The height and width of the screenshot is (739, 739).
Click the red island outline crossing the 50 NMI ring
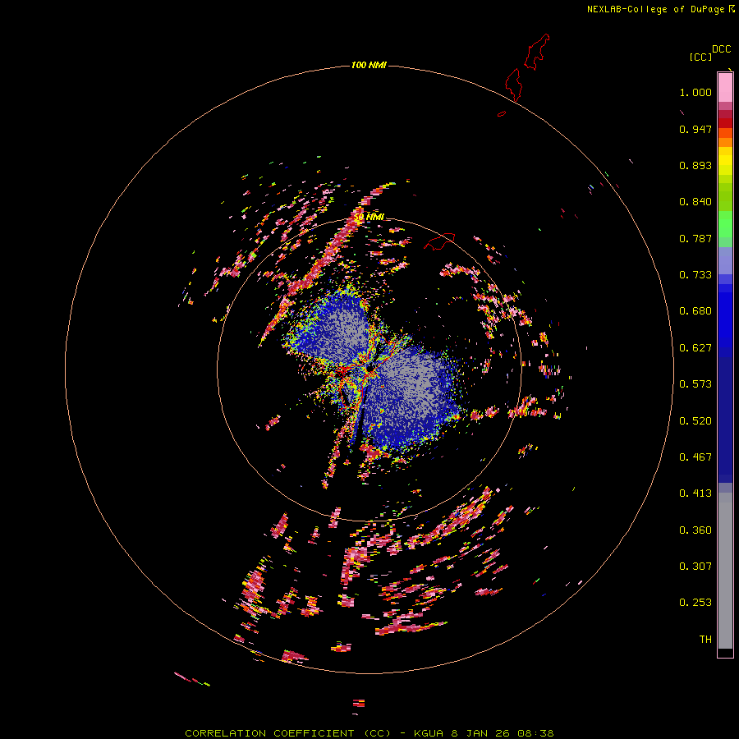439,241
